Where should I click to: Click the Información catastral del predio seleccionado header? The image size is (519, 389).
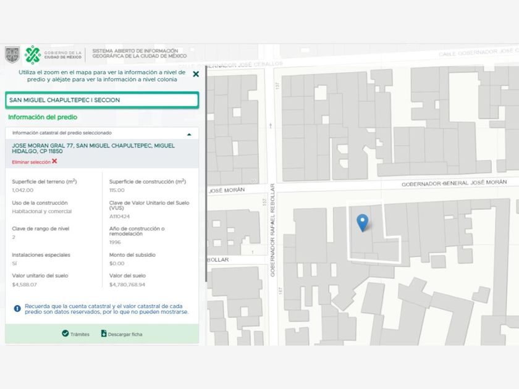click(62, 133)
